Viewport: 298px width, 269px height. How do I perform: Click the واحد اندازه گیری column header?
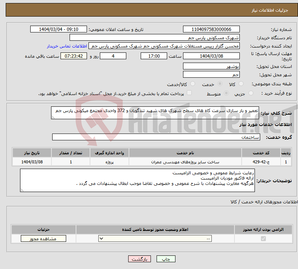coord(109,153)
